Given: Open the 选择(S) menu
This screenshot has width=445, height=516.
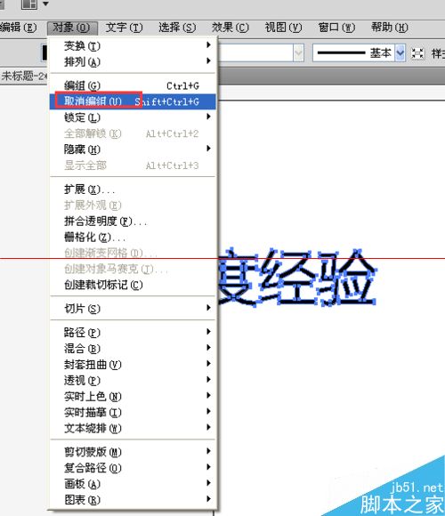Looking at the screenshot, I should tap(177, 28).
